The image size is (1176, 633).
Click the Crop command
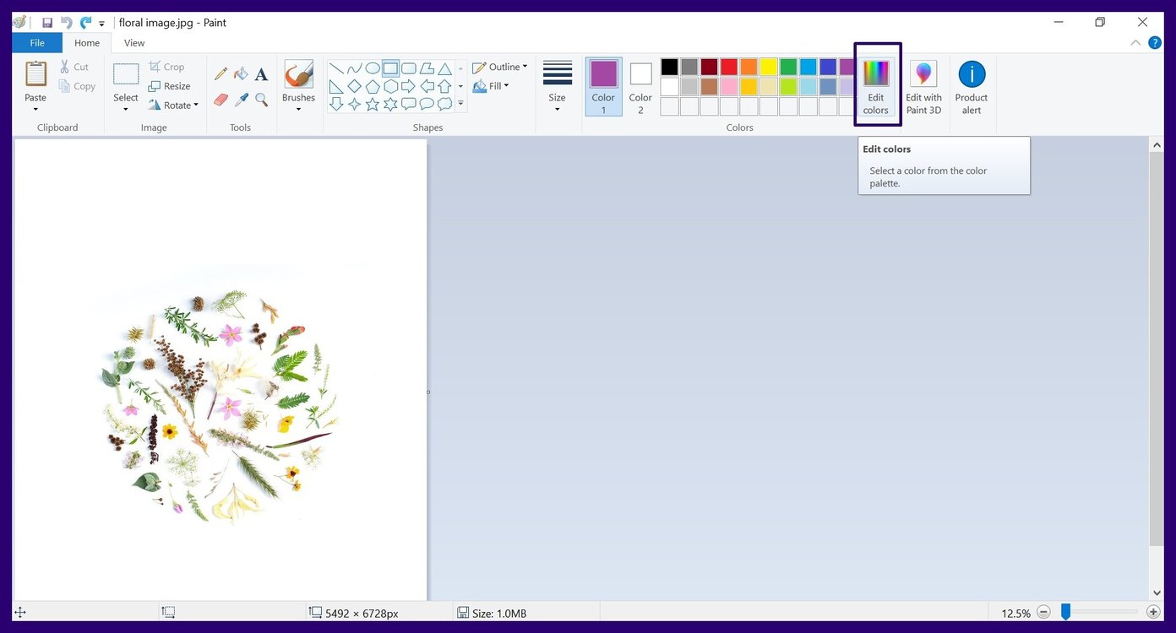point(167,67)
